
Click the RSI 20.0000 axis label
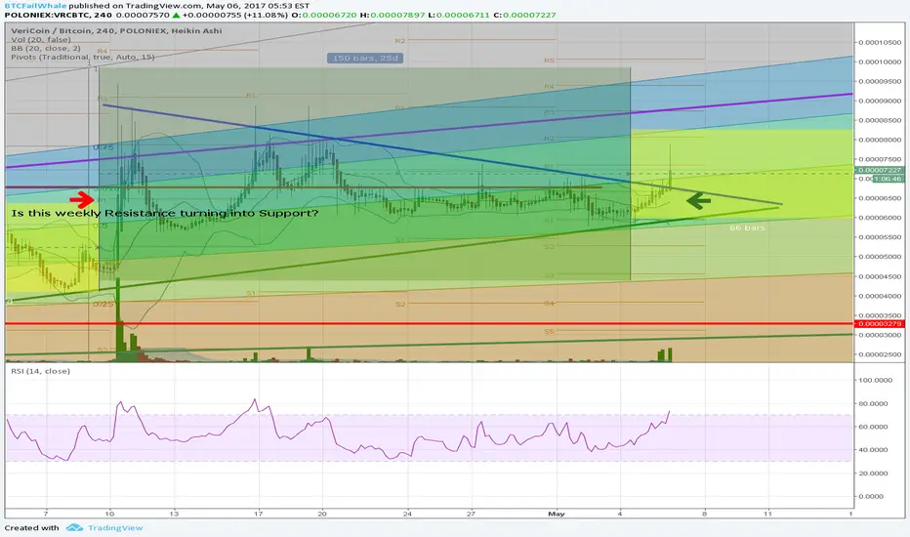pos(875,474)
